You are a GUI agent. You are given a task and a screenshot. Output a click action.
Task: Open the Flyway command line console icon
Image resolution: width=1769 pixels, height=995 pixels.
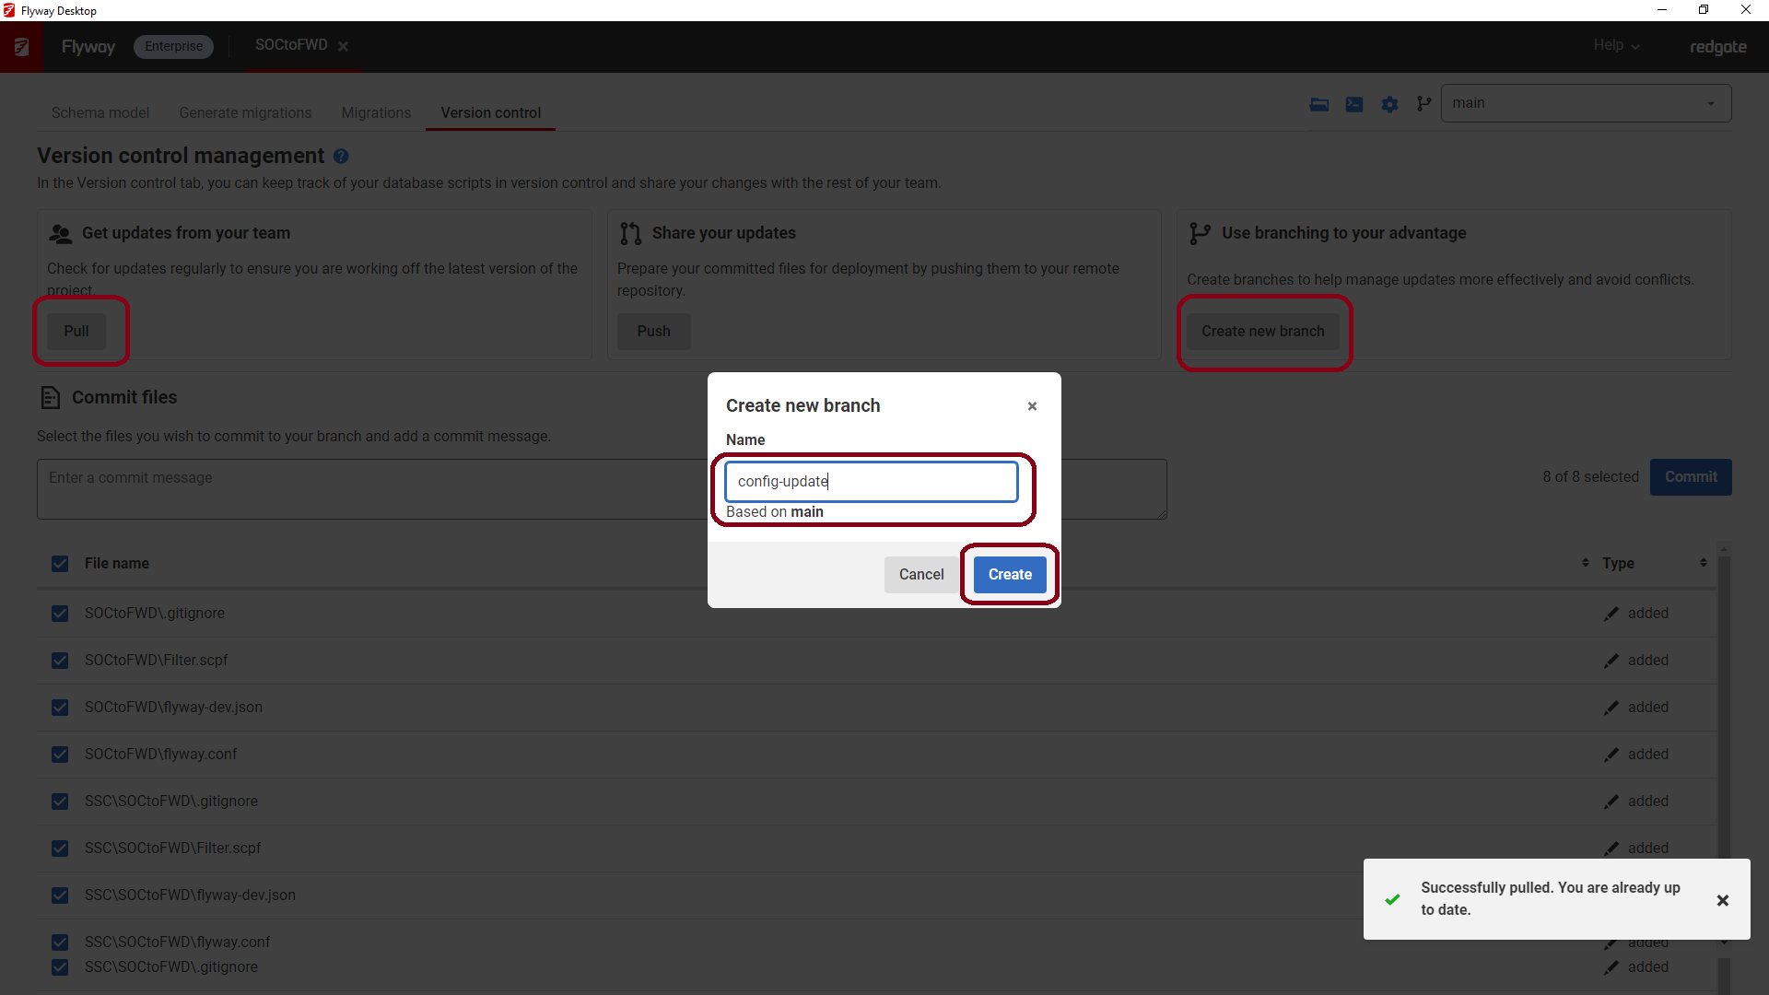1354,104
